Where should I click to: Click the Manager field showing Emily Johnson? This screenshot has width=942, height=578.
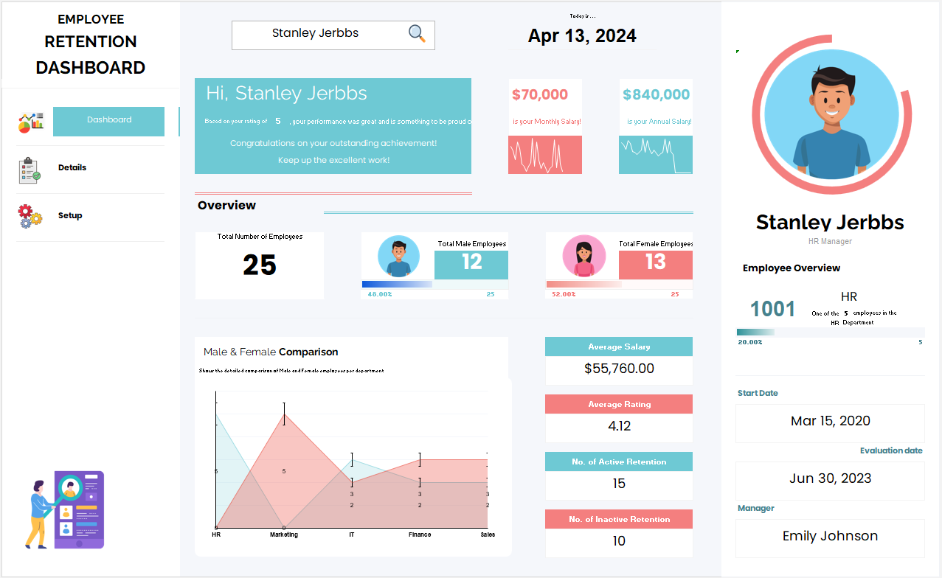click(x=830, y=537)
